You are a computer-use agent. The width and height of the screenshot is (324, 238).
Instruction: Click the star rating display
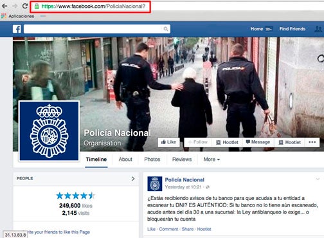click(75, 196)
